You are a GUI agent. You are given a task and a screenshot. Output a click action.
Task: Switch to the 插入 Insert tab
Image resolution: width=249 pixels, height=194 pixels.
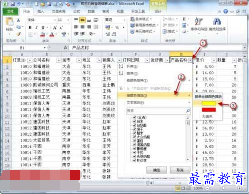[x=41, y=11]
